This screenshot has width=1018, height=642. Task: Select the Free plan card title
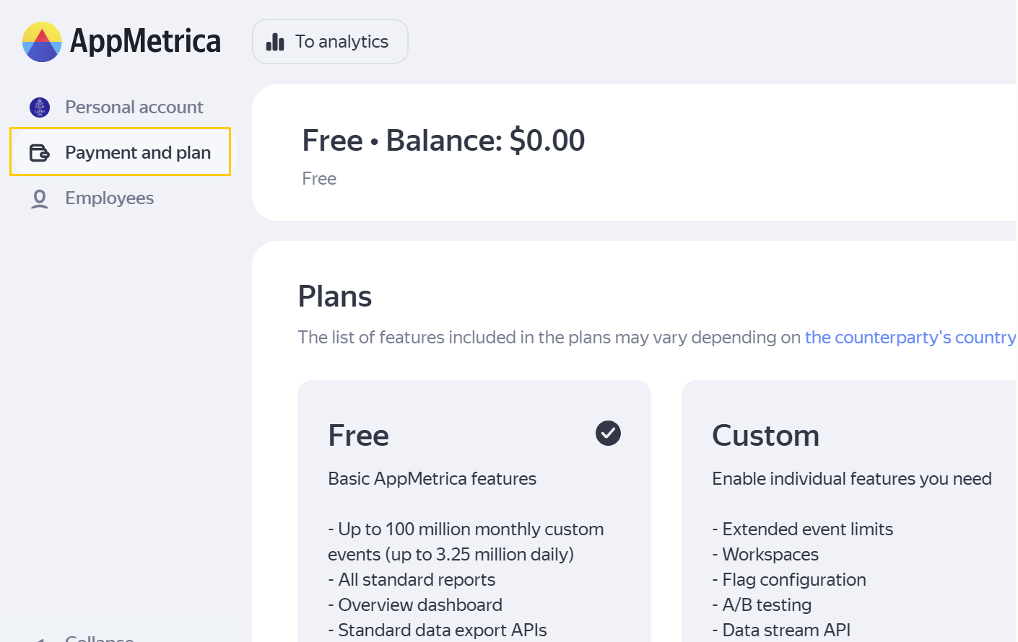click(358, 436)
